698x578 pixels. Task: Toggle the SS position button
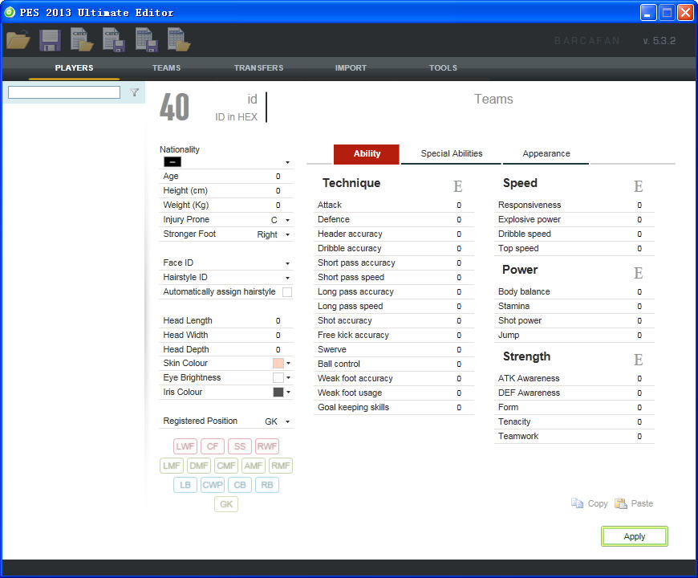click(x=240, y=446)
